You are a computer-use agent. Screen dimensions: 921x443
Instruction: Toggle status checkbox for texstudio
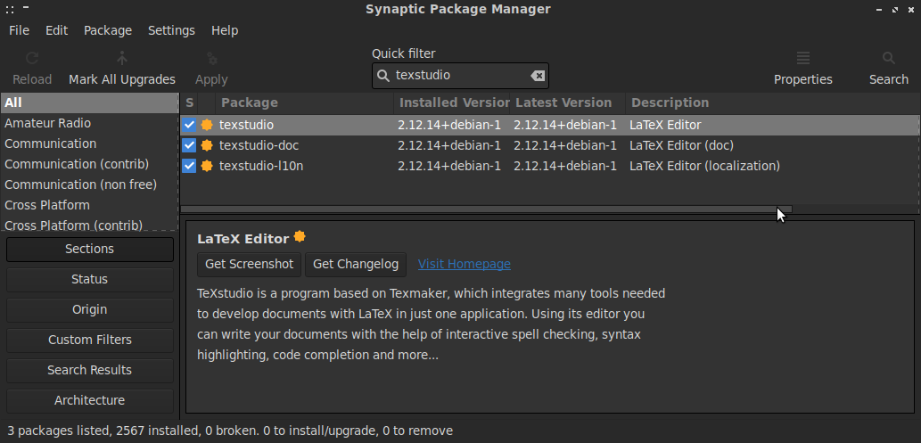[x=188, y=125]
